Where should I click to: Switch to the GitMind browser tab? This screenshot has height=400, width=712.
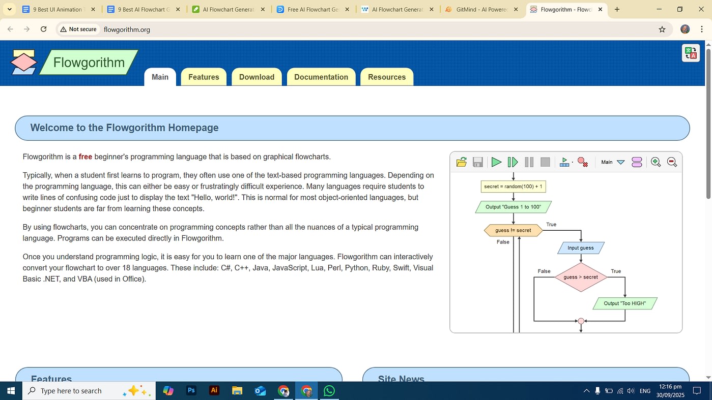point(481,9)
